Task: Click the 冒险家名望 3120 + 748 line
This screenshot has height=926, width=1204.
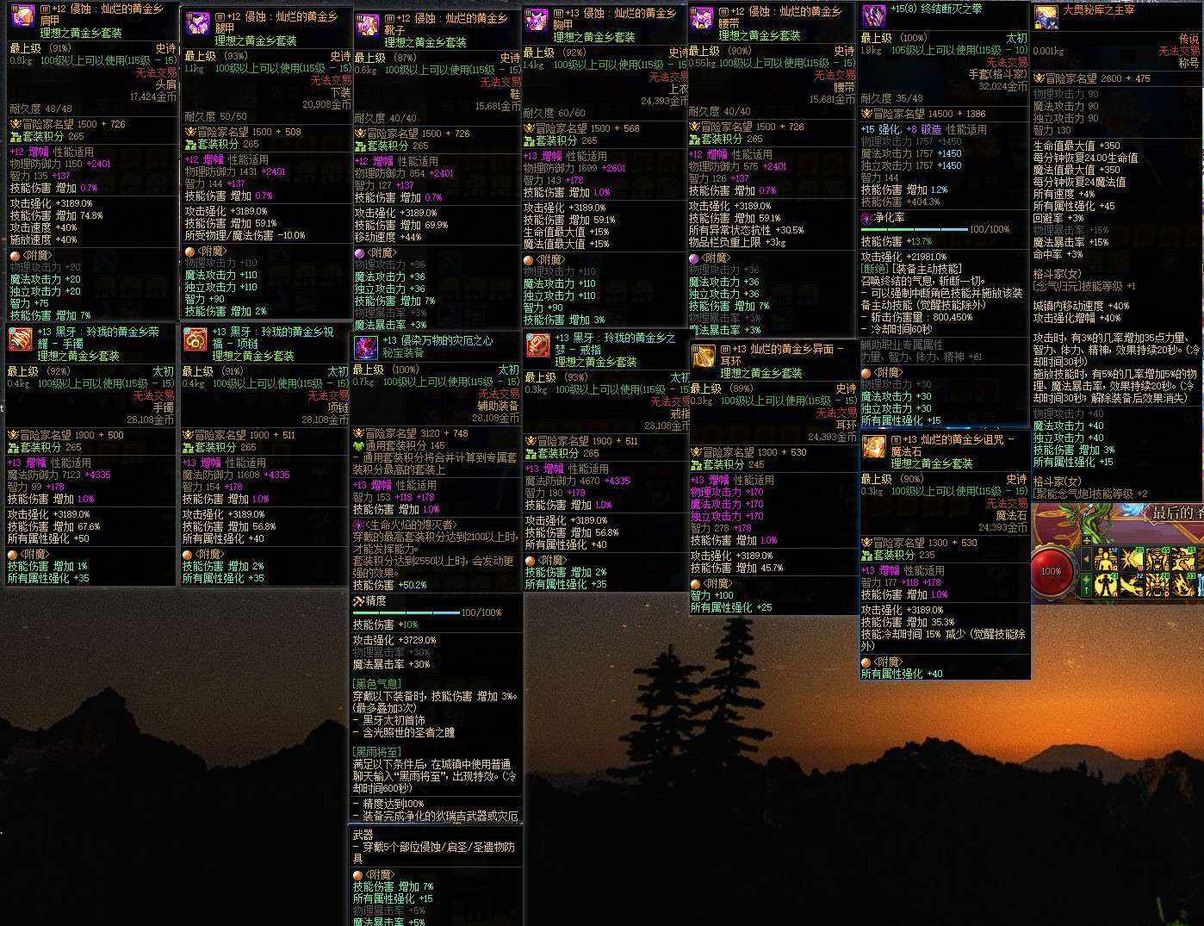Action: pos(411,433)
